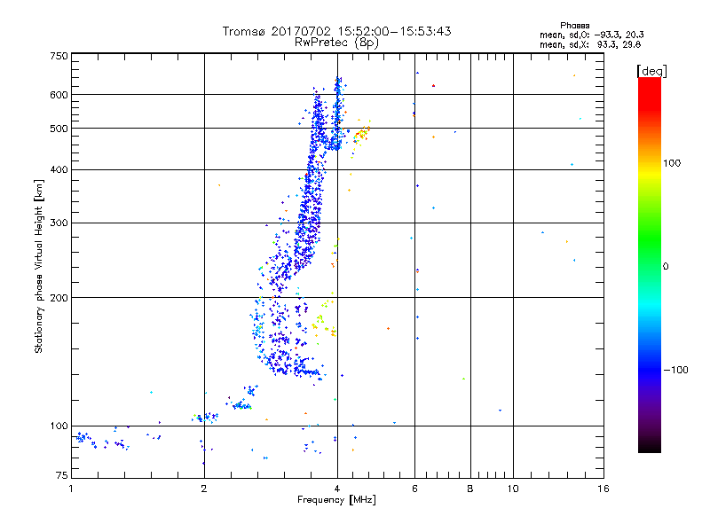Click the 'RwPretec (8p)' subtitle
Viewport: 710px width, 532px height.
[x=336, y=43]
